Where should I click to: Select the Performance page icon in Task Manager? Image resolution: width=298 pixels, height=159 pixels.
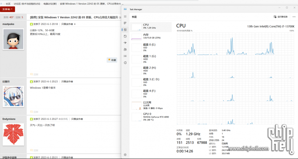pos(125,29)
